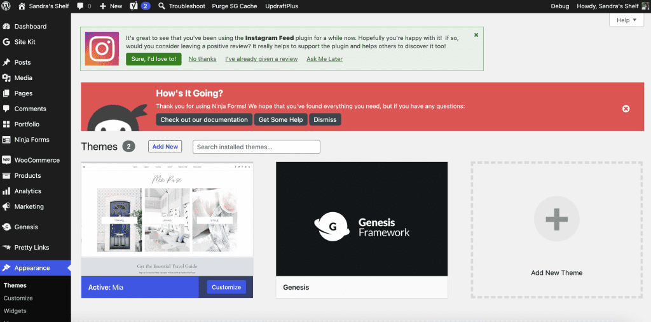651x322 pixels.
Task: Click the Comments speech bubble sidebar icon
Action: tap(6, 109)
